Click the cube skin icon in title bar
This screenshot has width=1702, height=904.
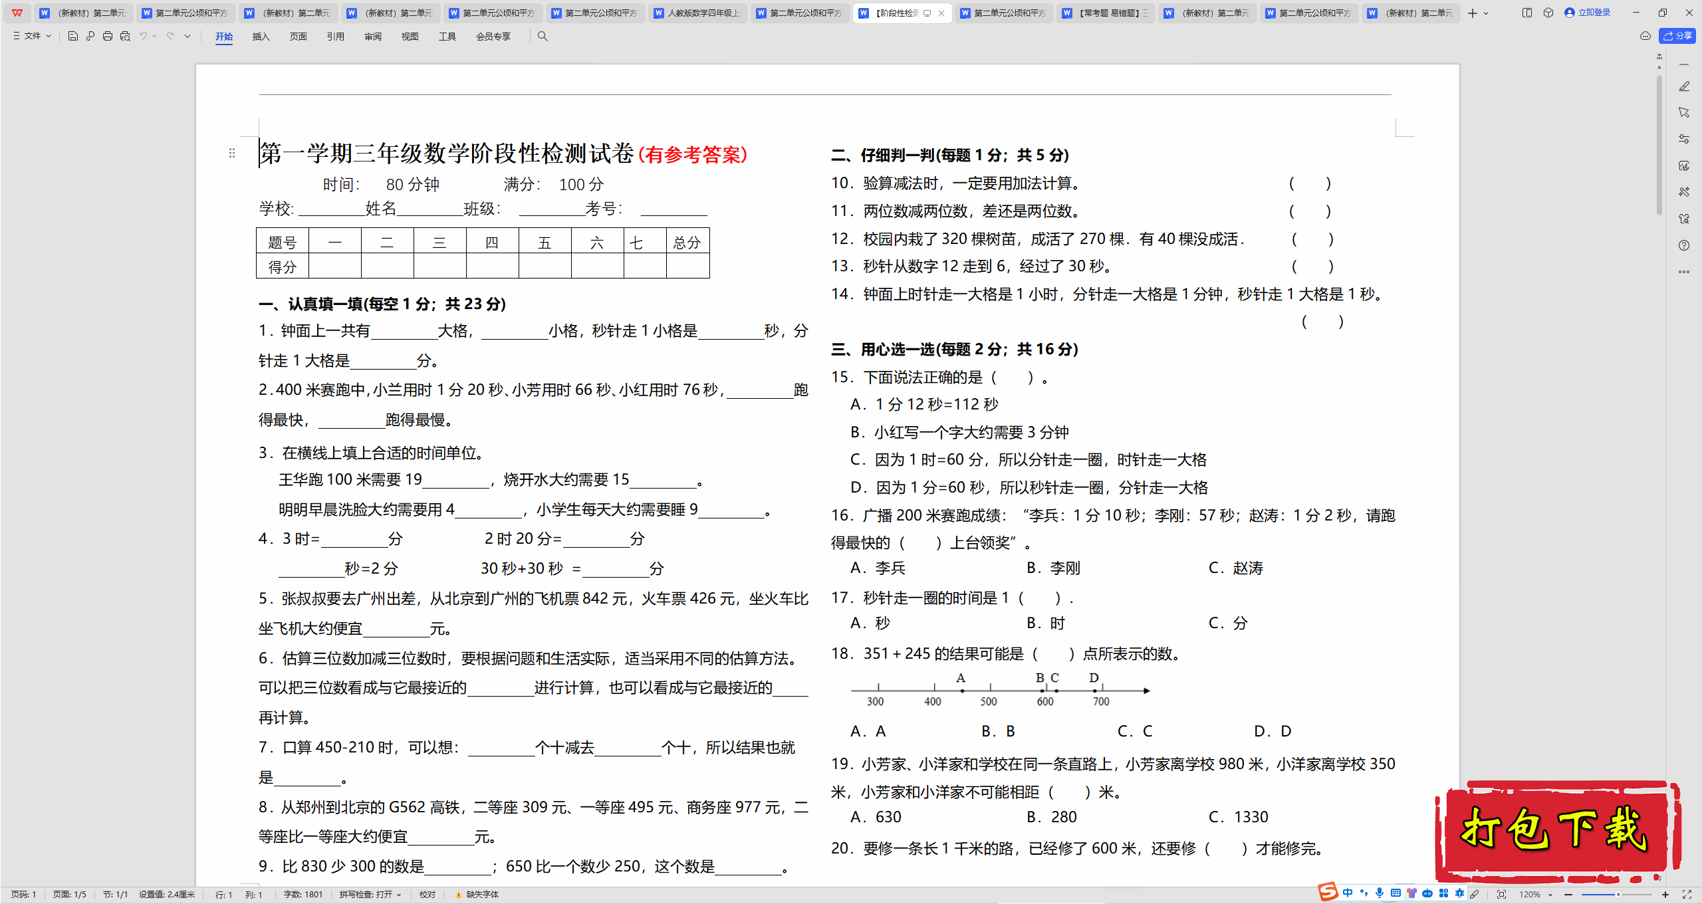[x=1548, y=13]
